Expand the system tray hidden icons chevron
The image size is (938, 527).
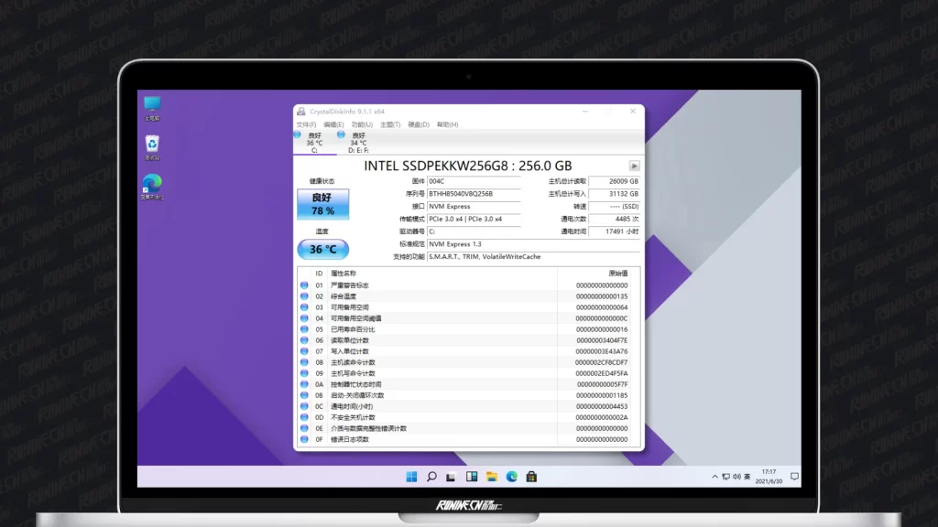tap(715, 477)
